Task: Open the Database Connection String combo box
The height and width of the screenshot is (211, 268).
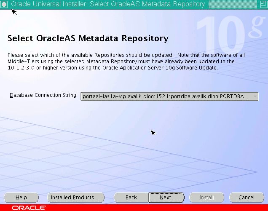Action: [x=169, y=96]
